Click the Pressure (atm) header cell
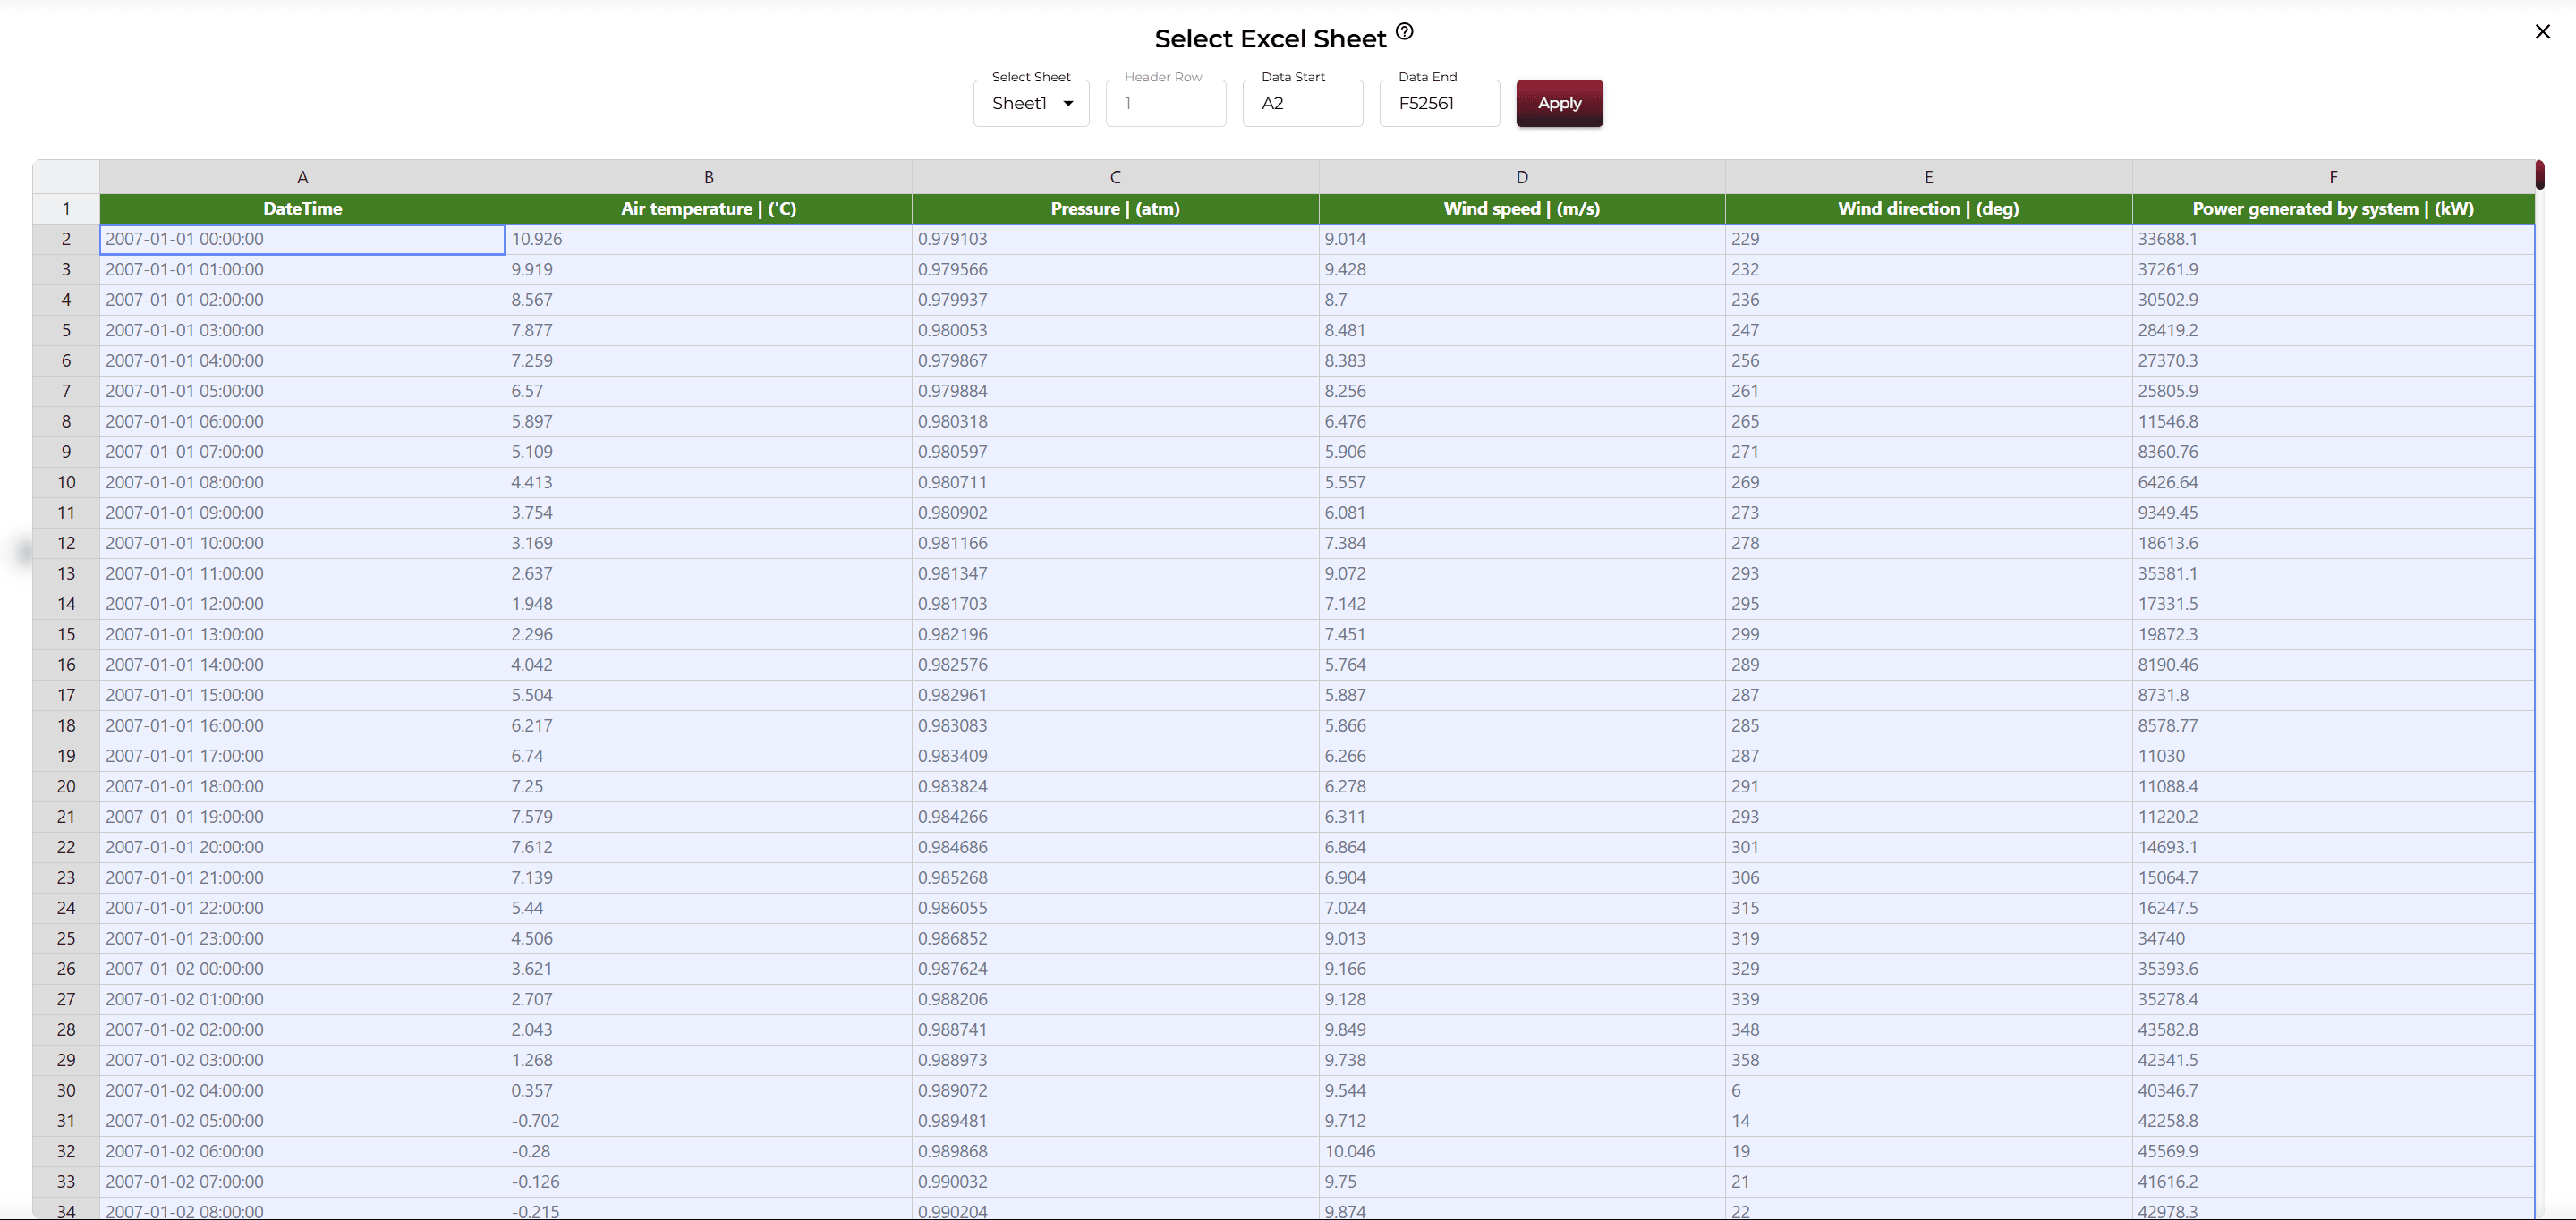The image size is (2576, 1220). pos(1115,208)
